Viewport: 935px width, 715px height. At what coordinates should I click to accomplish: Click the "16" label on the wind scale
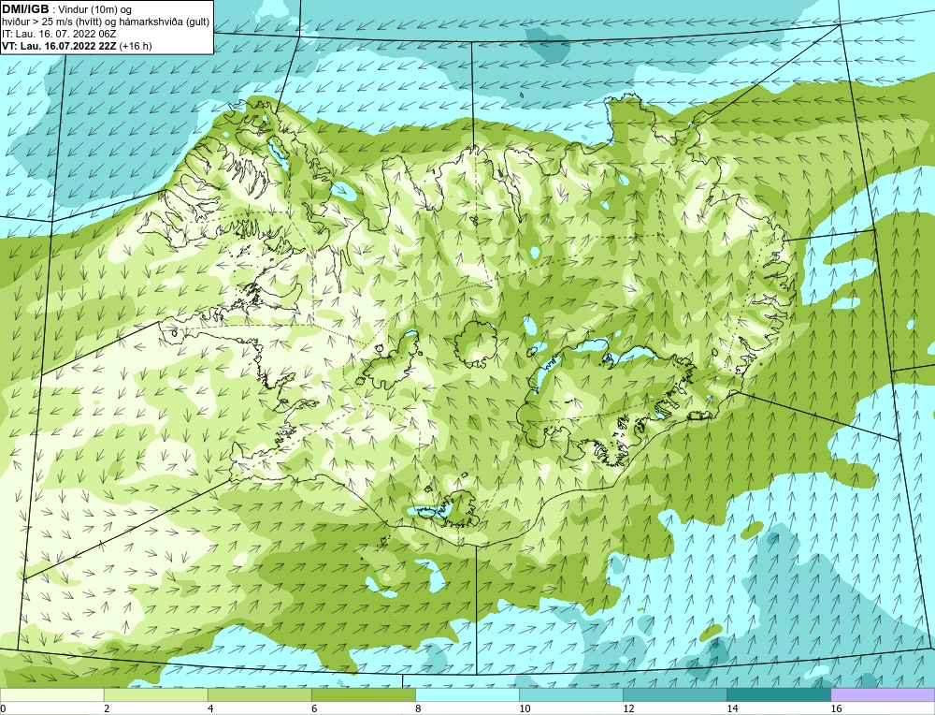pos(836,708)
